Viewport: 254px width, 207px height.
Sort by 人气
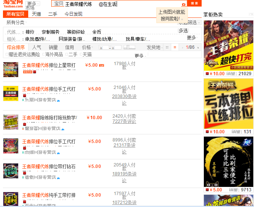[36, 47]
